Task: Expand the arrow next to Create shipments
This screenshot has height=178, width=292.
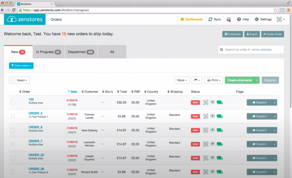Action: 257,80
